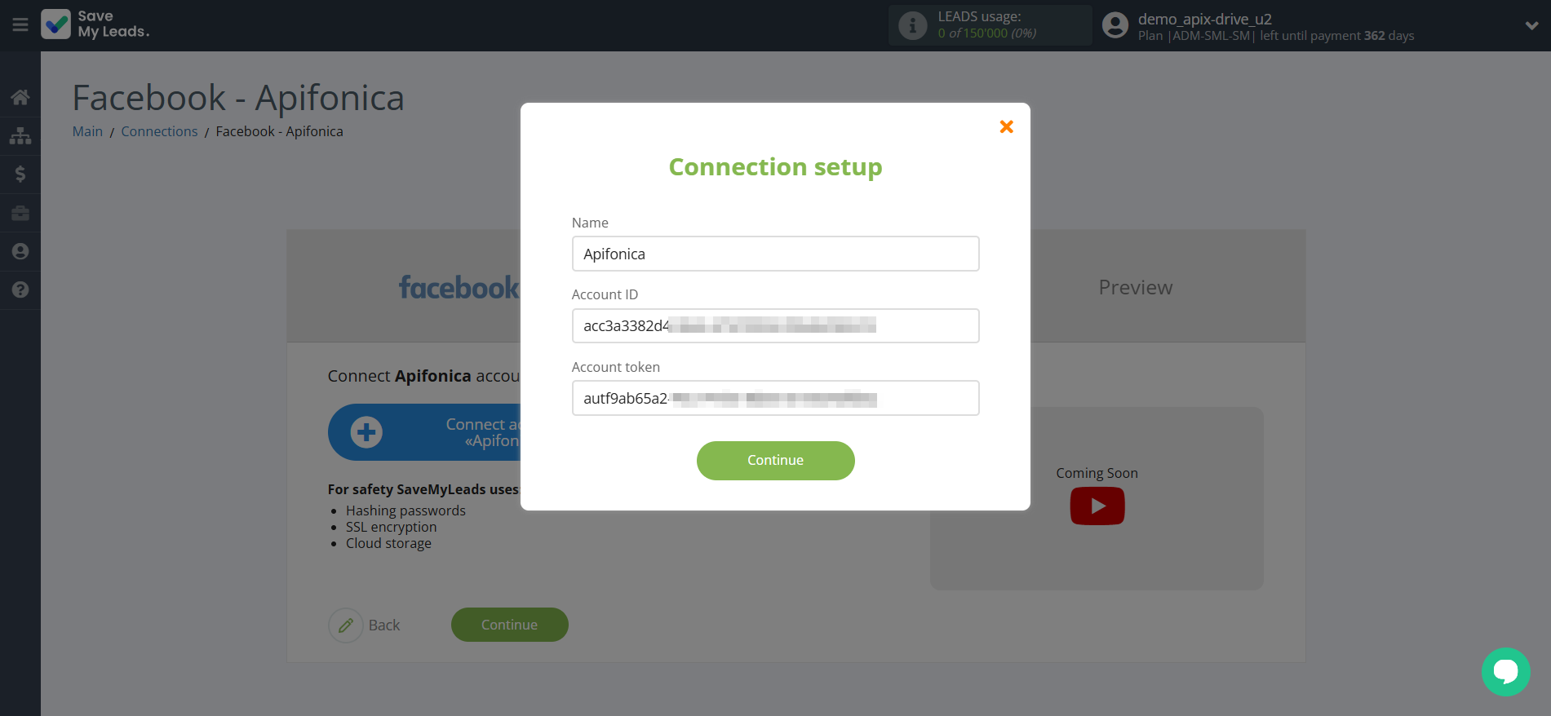Focus the Account ID field
This screenshot has height=716, width=1551.
775,326
